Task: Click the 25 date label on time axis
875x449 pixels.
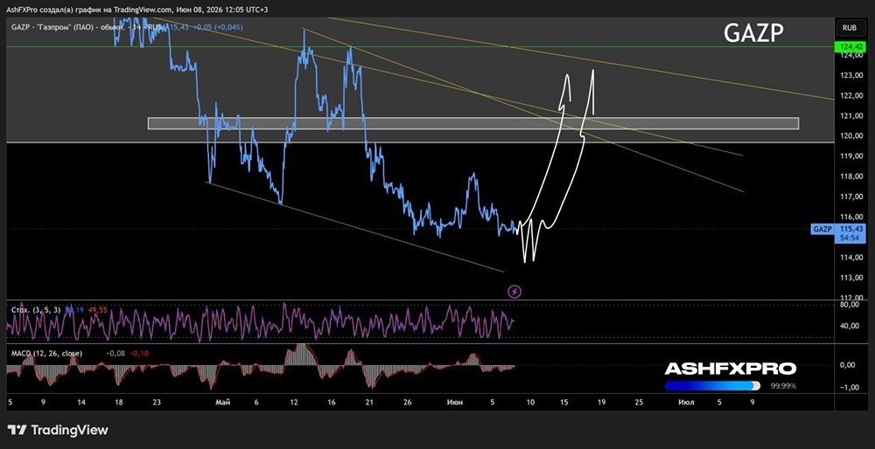Action: coord(639,402)
